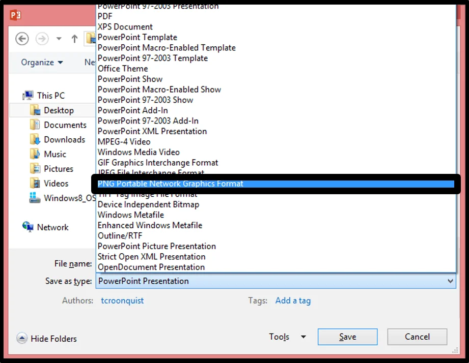Image resolution: width=469 pixels, height=363 pixels.
Task: Choose PowerPoint Macro-Enabled Template file type
Action: coord(276,48)
